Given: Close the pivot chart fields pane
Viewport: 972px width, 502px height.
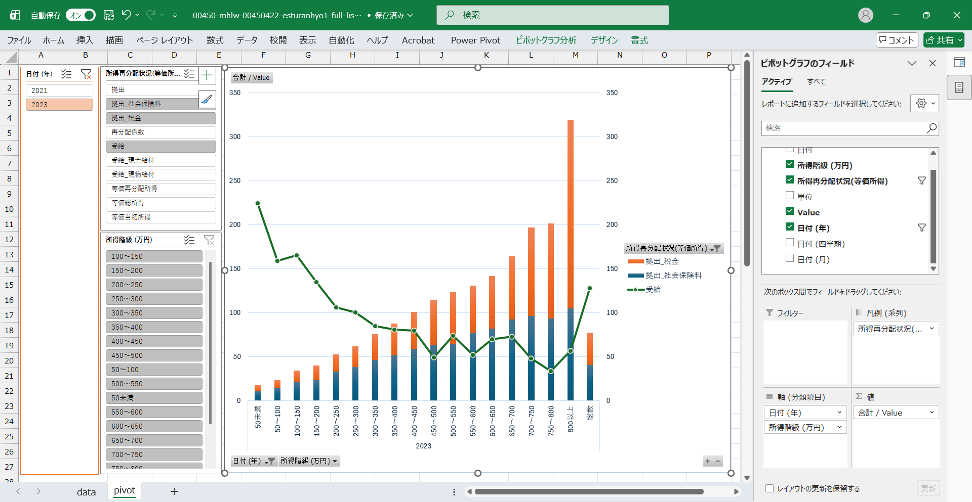Looking at the screenshot, I should 932,63.
